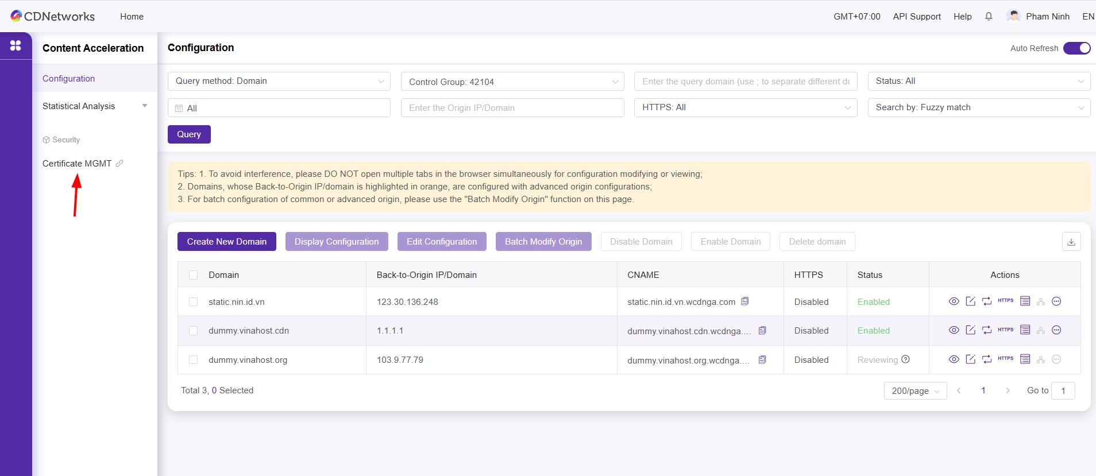Viewport: 1096px width, 476px height.
Task: Open Certificate MGMT sidebar link
Action: click(x=83, y=164)
